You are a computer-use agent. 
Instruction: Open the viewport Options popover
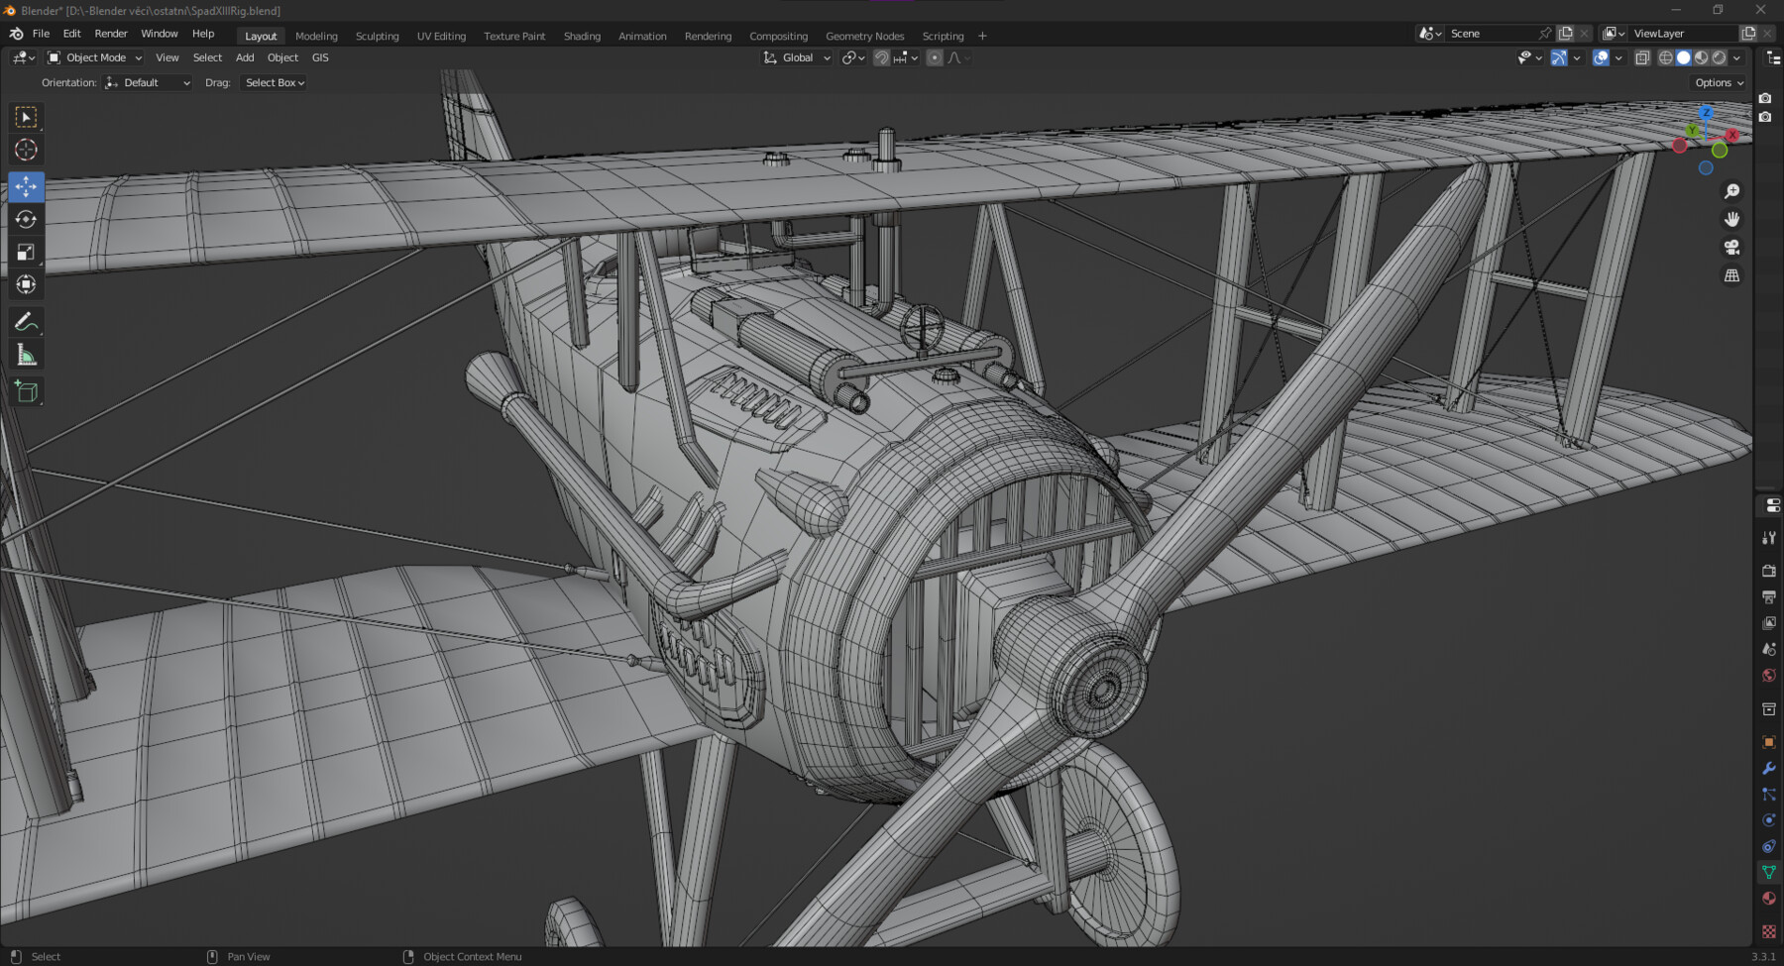click(x=1717, y=82)
